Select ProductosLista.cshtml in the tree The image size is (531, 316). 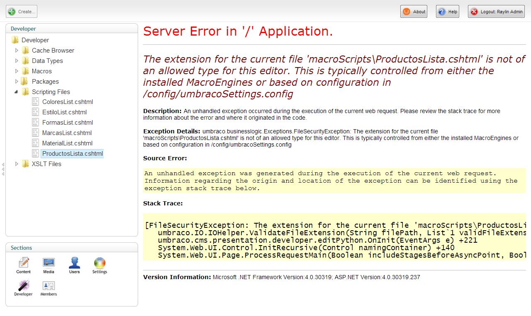(72, 153)
